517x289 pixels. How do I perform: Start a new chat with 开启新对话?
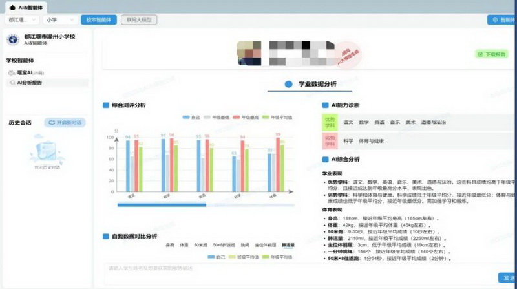click(x=65, y=122)
